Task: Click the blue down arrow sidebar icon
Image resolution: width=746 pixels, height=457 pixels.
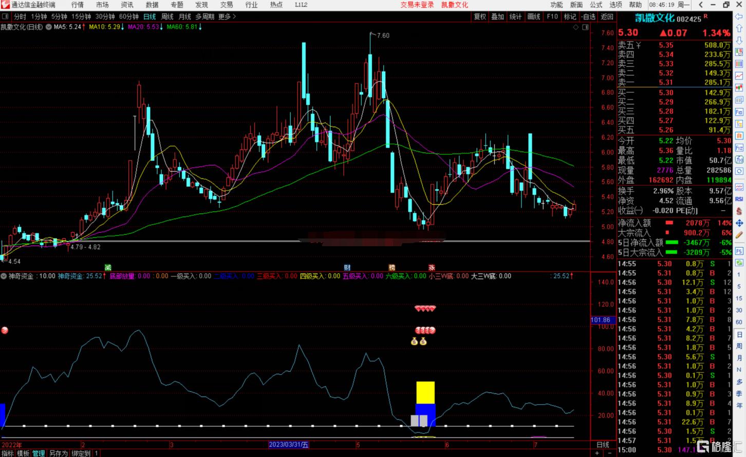Action: tap(739, 39)
